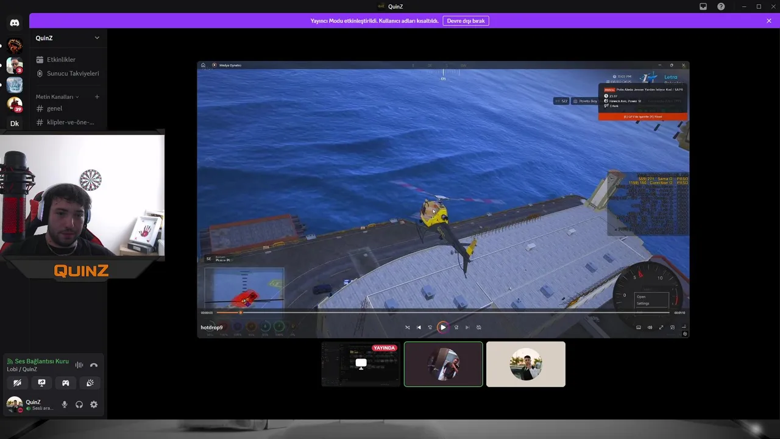Viewport: 780px width, 439px height.
Task: Click media player home icon
Action: 204,65
